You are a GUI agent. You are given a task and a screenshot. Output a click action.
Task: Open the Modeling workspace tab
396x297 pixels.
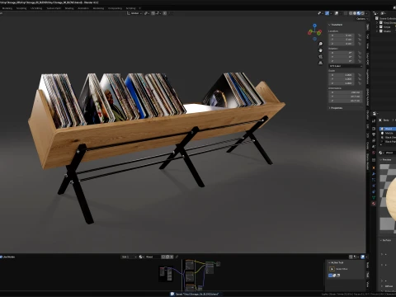(7, 8)
